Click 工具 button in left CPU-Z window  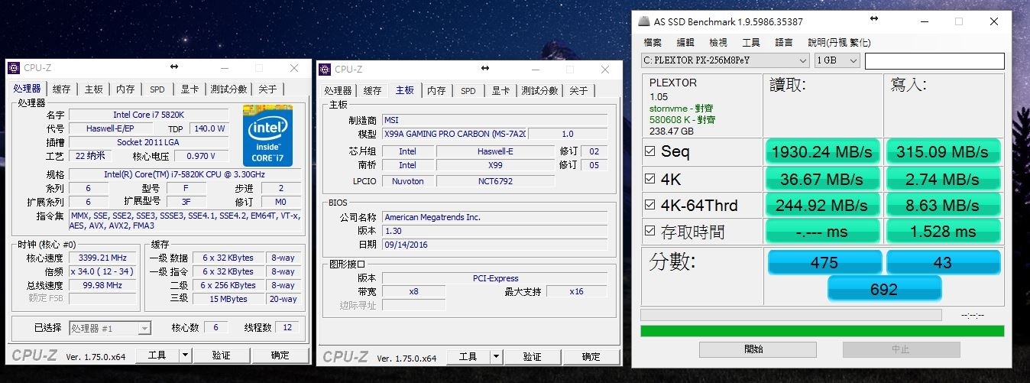click(x=157, y=355)
